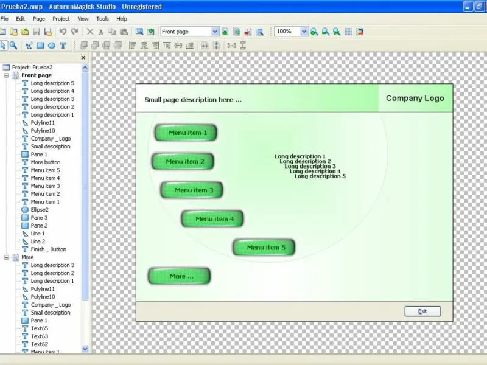Screen dimensions: 487x365
Task: Click the Align top edges icon
Action: pos(167,46)
